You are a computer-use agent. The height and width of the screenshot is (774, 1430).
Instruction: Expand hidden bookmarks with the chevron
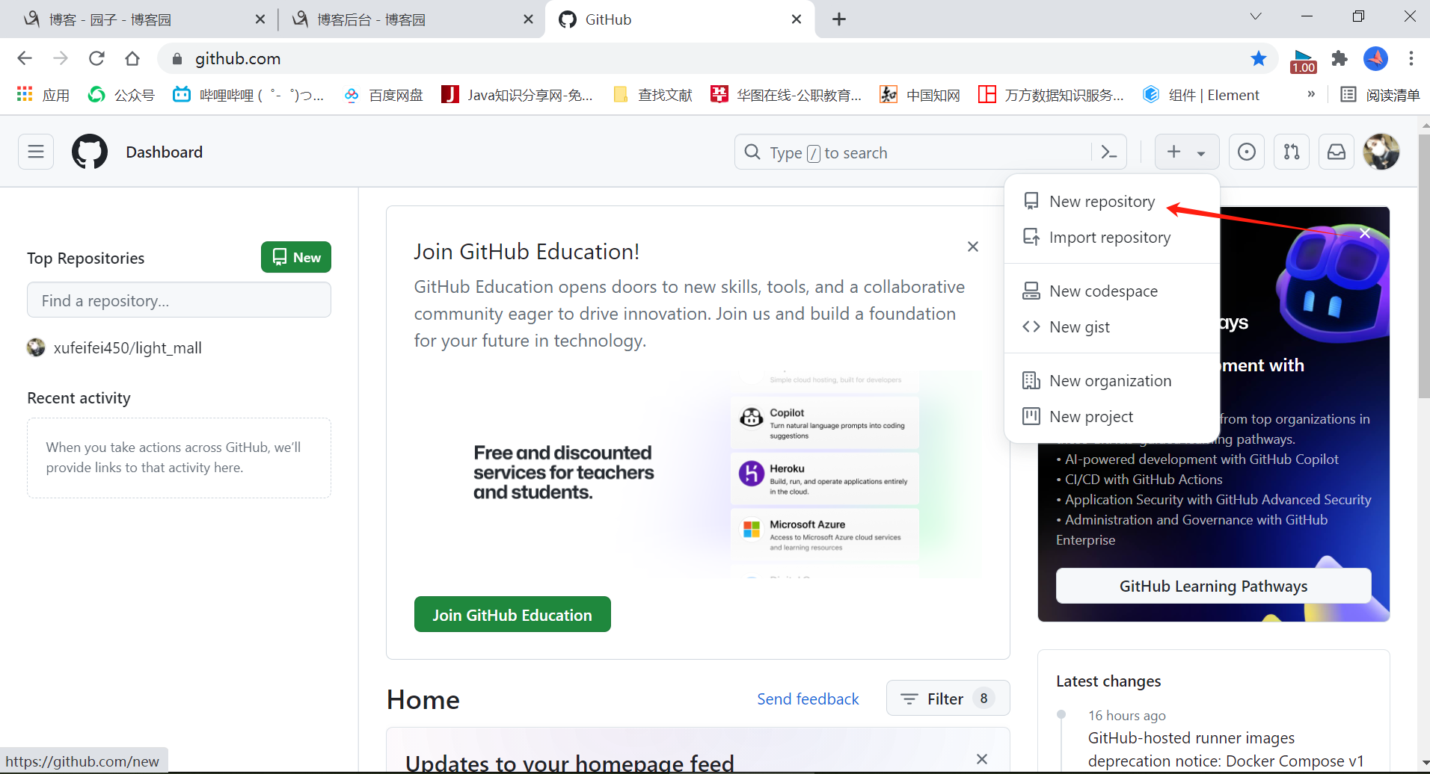[1311, 94]
